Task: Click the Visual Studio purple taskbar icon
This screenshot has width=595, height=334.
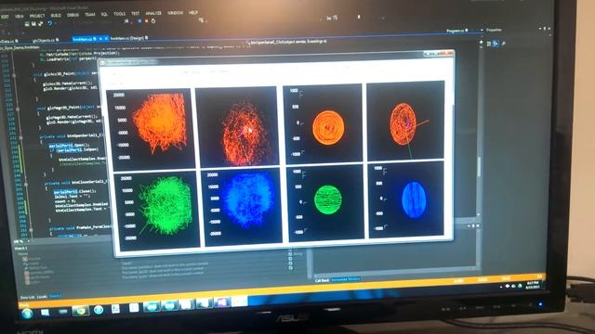Action: point(222,302)
